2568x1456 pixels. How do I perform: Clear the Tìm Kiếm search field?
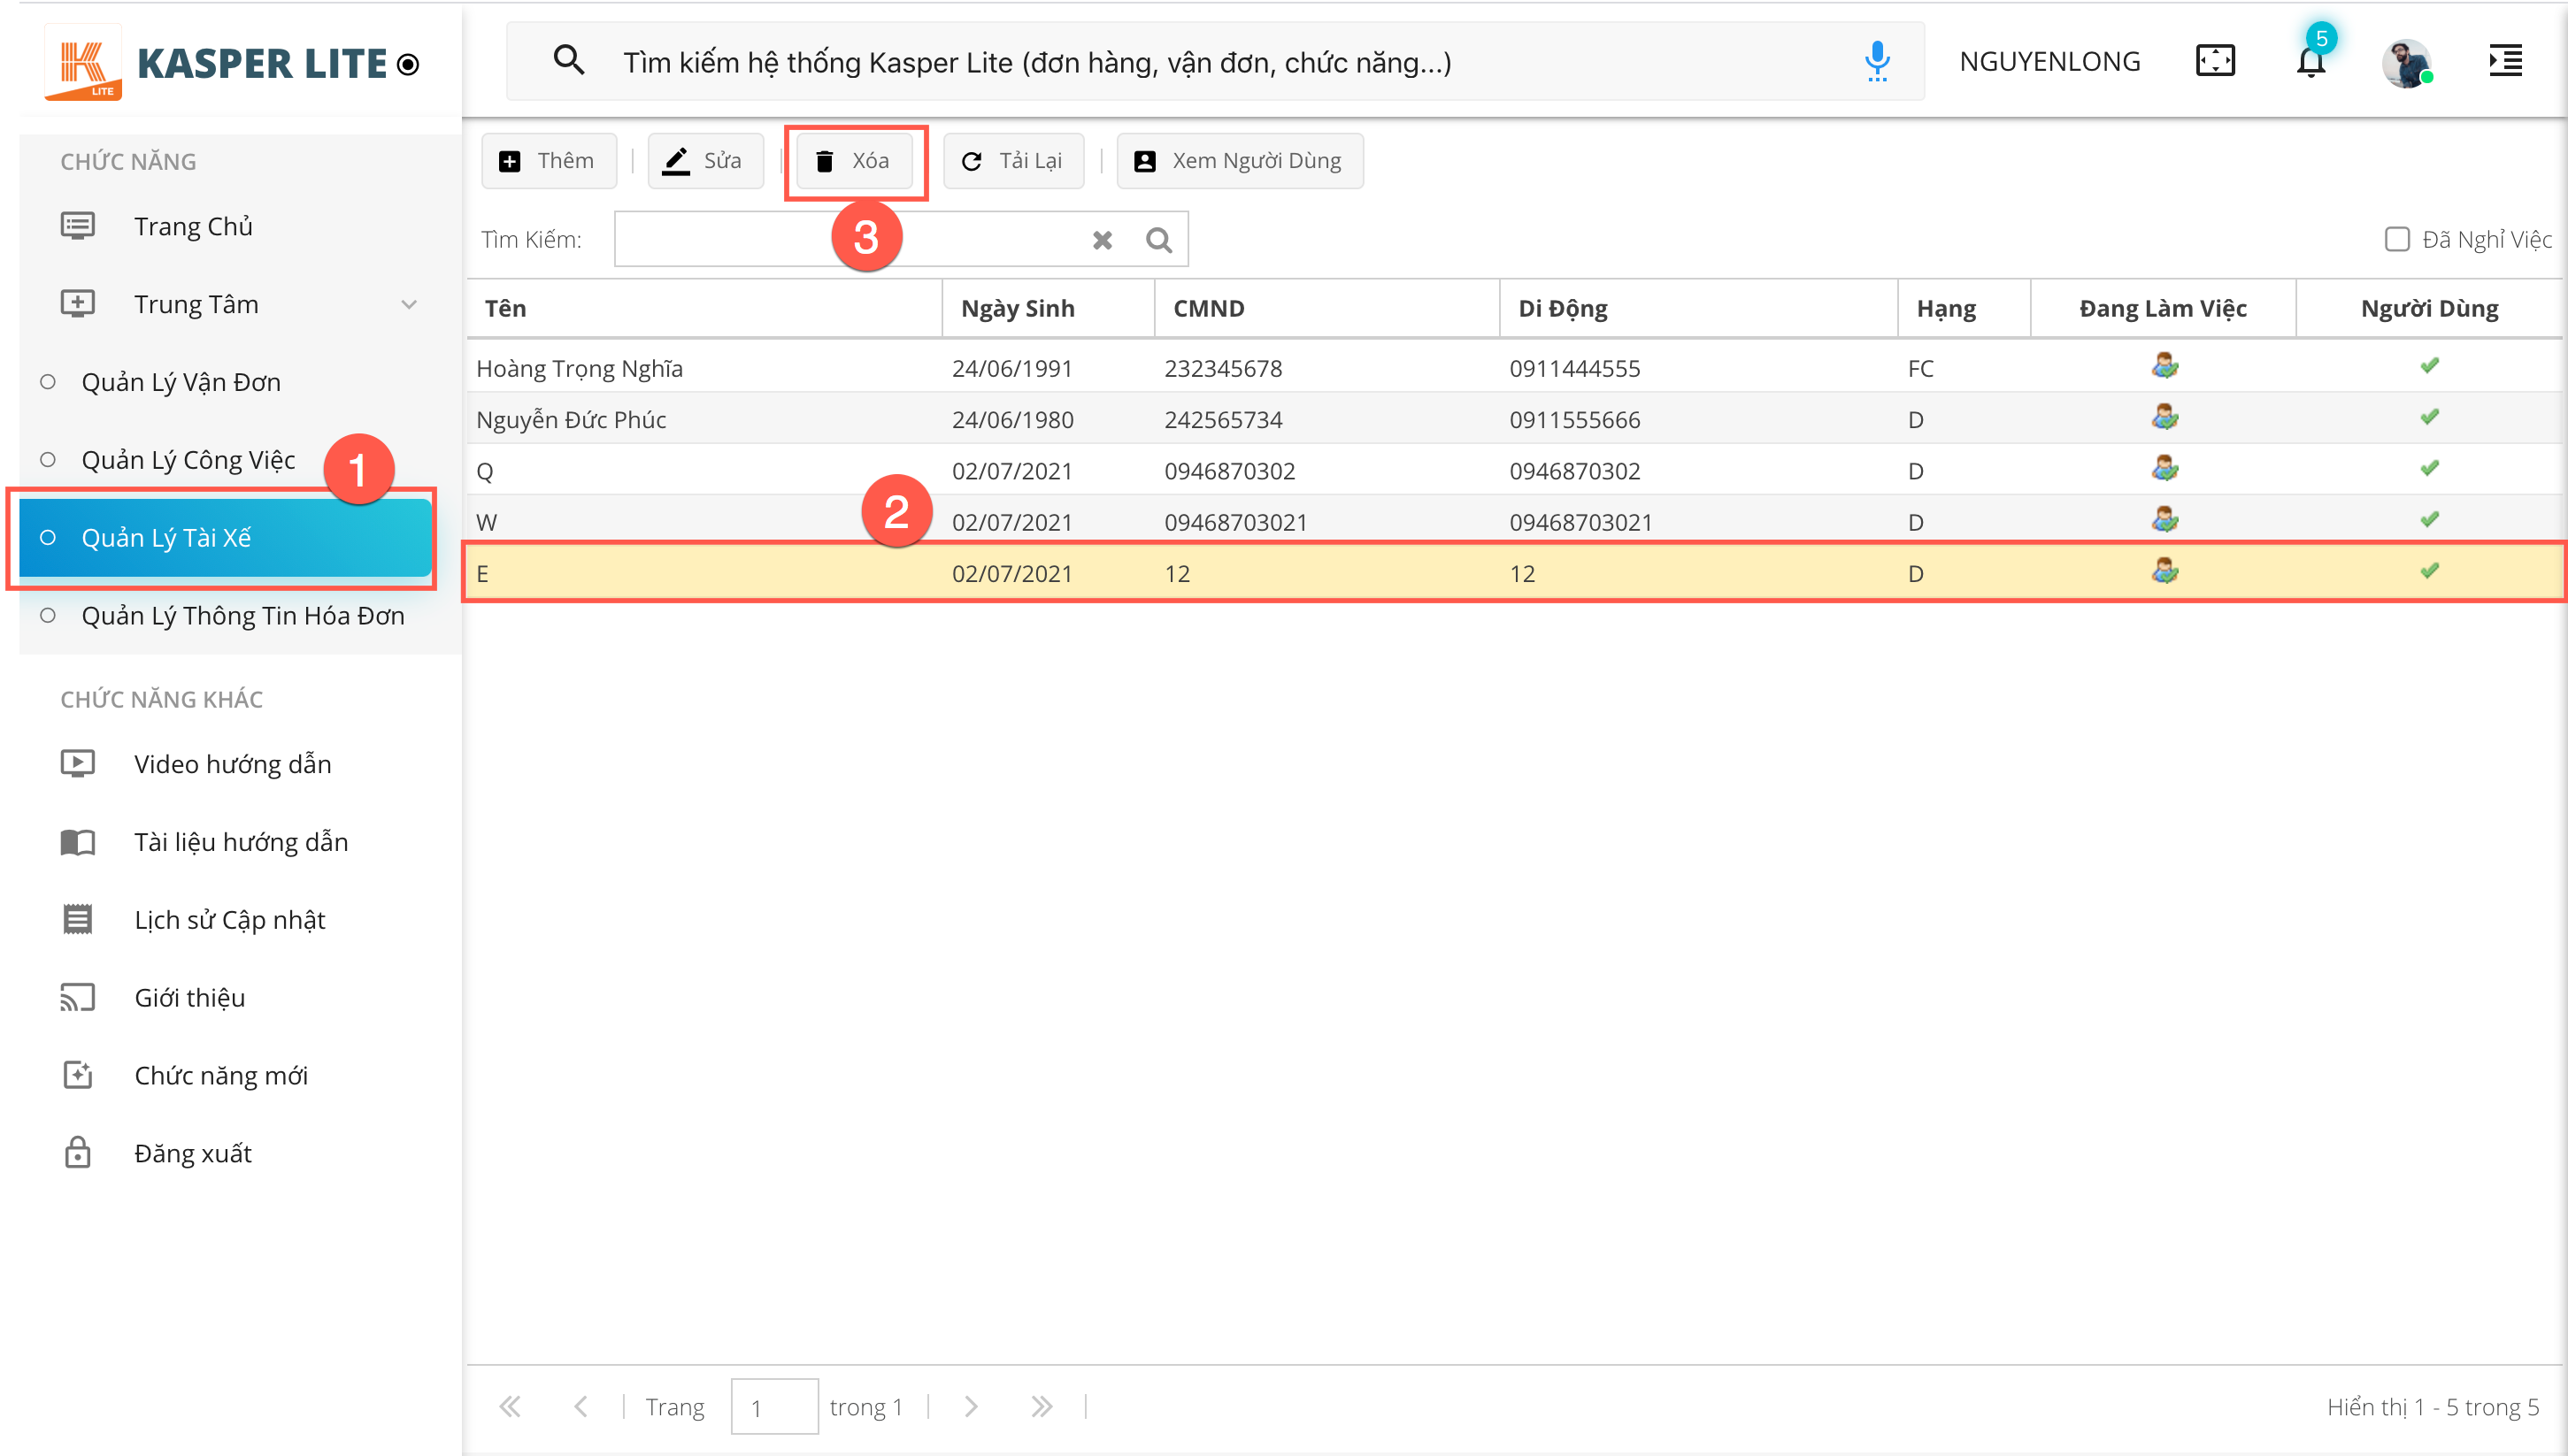click(x=1102, y=240)
